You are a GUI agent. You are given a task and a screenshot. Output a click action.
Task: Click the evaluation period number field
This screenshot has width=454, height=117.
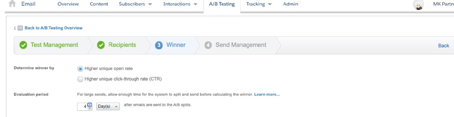(82, 106)
